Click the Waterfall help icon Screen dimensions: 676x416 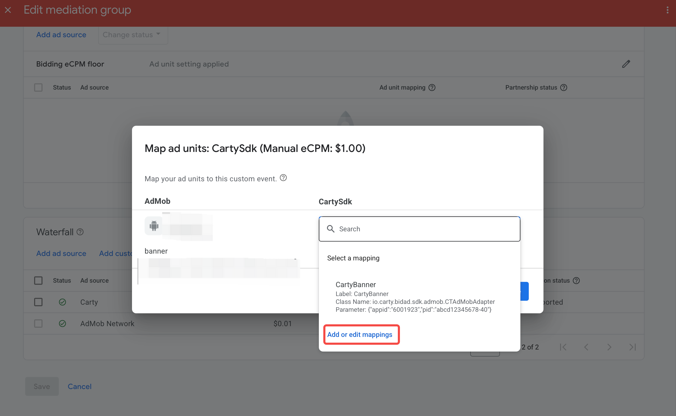click(80, 232)
